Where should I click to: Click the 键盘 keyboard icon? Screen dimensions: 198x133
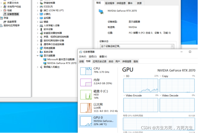click(41, 22)
